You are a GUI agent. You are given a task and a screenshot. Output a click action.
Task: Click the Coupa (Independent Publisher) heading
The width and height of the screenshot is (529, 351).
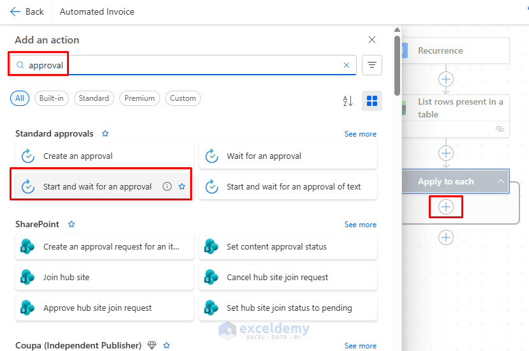click(78, 345)
